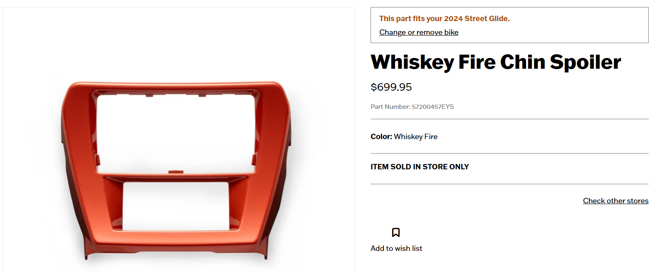This screenshot has width=657, height=272.
Task: Click the $699.95 price text
Action: click(391, 87)
